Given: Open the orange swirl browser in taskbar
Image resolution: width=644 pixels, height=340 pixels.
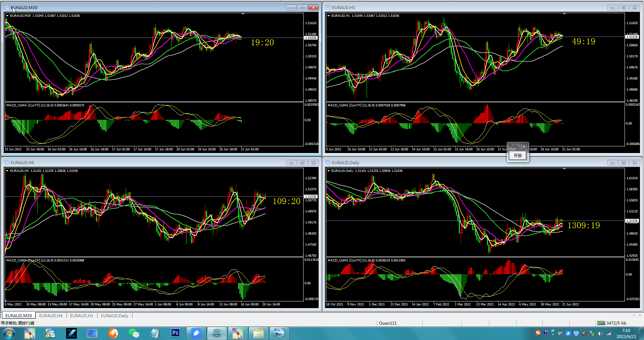Looking at the screenshot, I should tap(113, 333).
